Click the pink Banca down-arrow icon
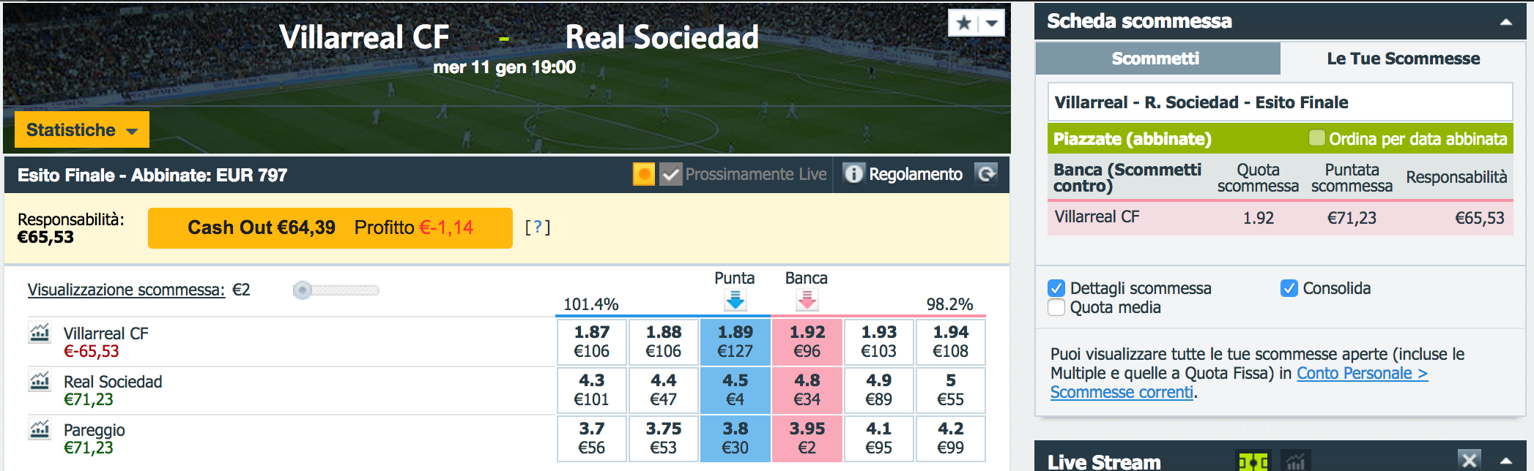The width and height of the screenshot is (1534, 471). pos(807,300)
